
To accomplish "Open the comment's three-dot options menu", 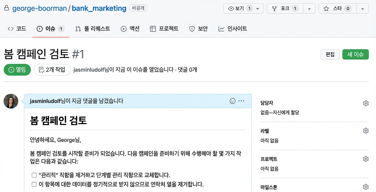I will click(x=242, y=101).
